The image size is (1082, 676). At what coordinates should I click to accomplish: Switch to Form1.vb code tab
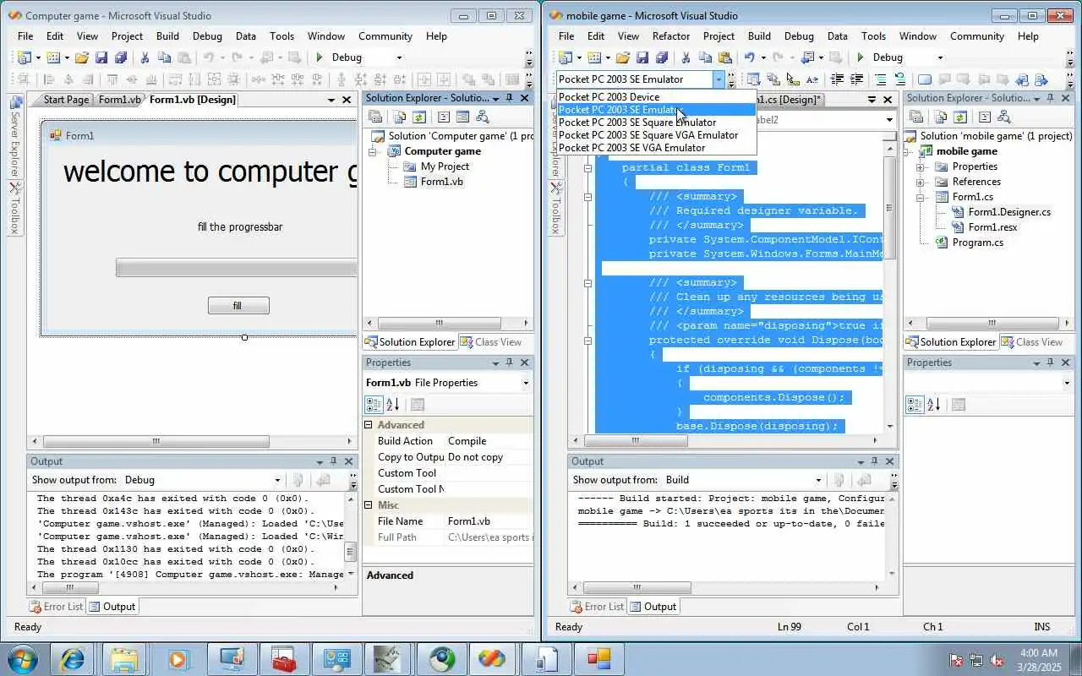[x=120, y=100]
